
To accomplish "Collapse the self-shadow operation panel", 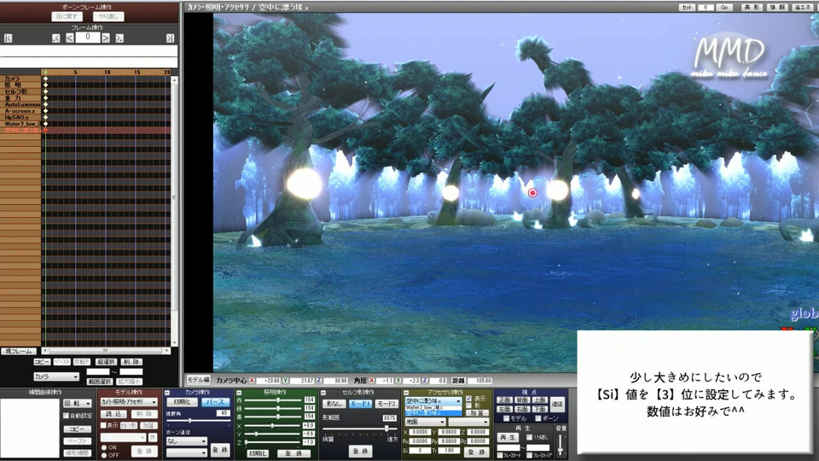I will tap(323, 393).
